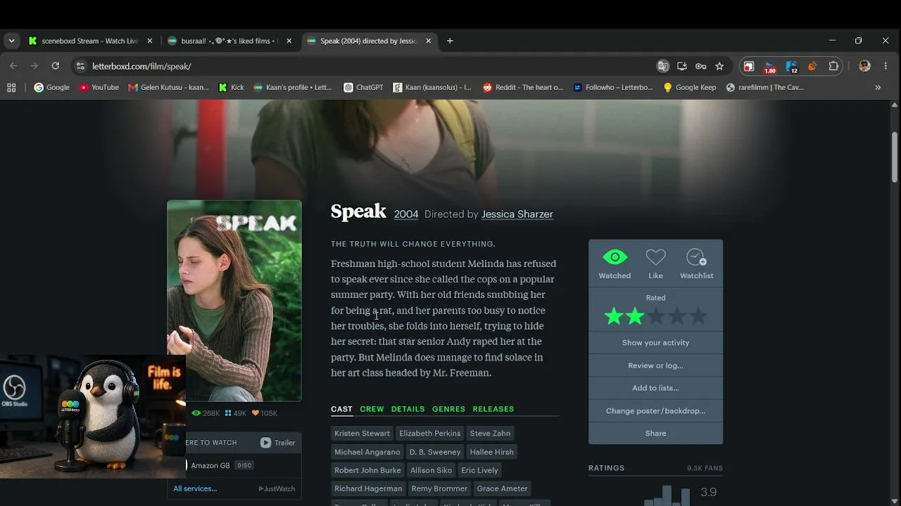This screenshot has width=901, height=506.
Task: Go back to the previous page
Action: [13, 66]
